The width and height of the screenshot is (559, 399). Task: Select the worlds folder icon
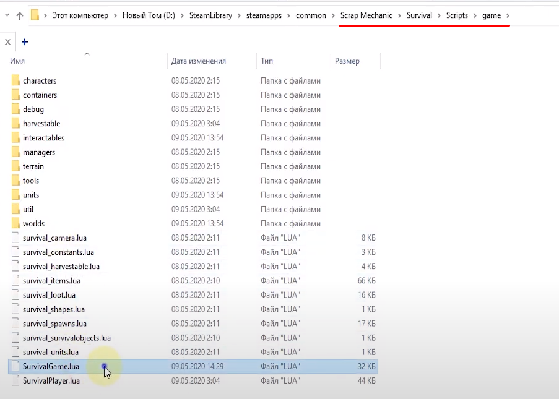pyautogui.click(x=15, y=223)
